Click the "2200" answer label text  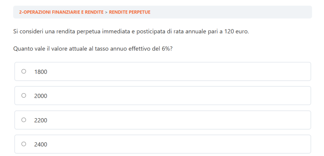40,120
